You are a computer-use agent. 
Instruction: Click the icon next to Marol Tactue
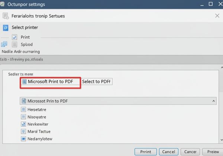point(24,131)
